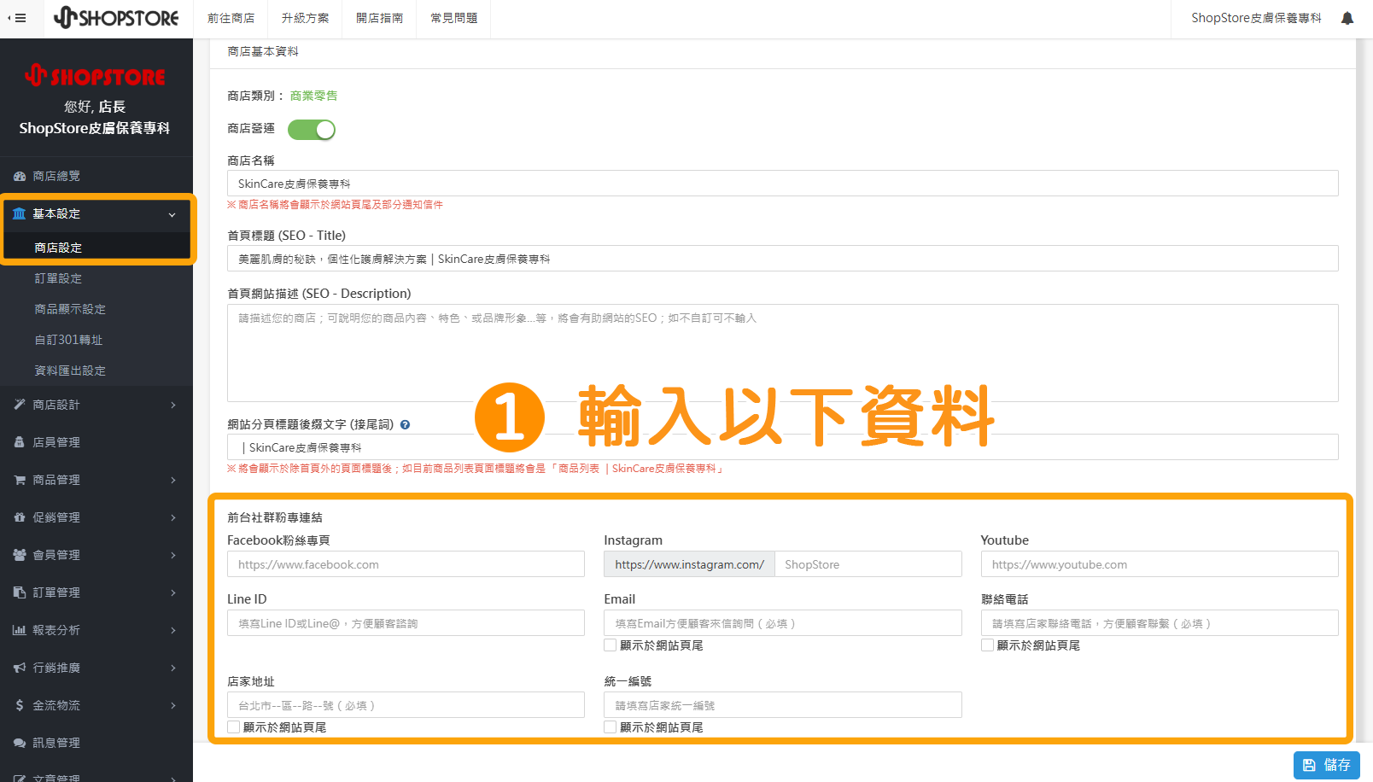Click the 儲存 save button
1373x782 pixels.
click(1326, 765)
